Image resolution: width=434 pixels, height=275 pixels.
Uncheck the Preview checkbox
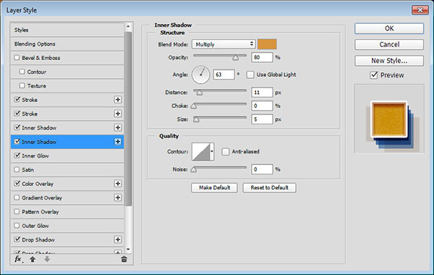tap(374, 75)
